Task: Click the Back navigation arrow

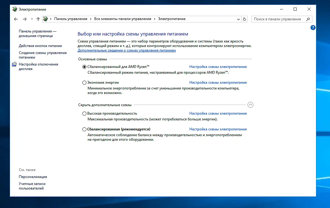Action: click(16, 19)
